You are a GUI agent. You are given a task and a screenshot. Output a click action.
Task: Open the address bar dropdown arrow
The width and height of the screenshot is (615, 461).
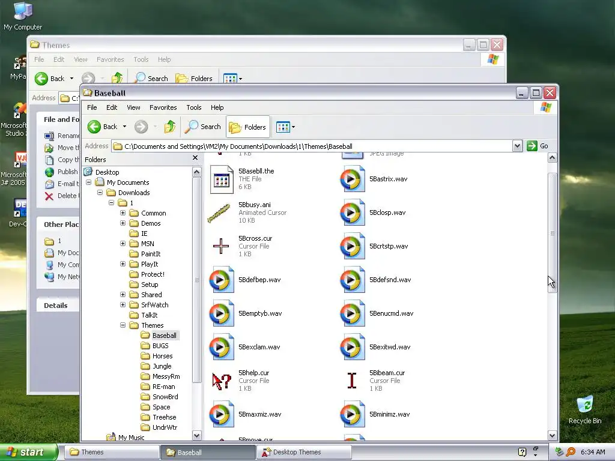(x=517, y=146)
